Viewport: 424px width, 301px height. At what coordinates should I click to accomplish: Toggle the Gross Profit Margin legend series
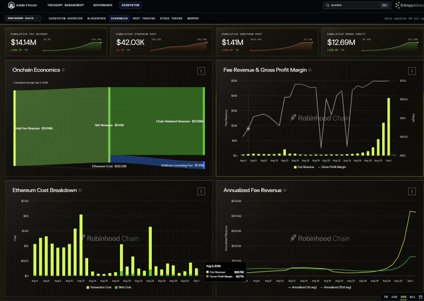332,167
